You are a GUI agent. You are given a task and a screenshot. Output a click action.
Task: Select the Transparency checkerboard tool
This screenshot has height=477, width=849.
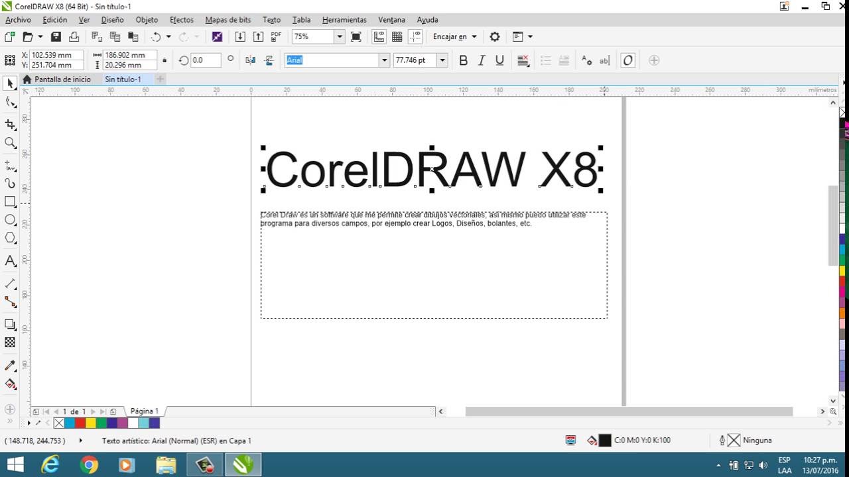tap(10, 343)
